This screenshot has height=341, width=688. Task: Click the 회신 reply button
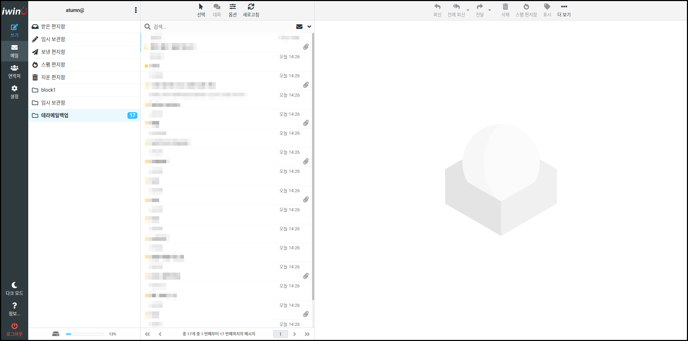[x=437, y=10]
